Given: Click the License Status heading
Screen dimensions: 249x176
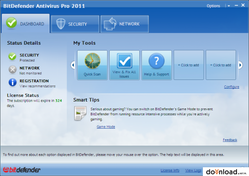Looking at the screenshot, I should [23, 95].
